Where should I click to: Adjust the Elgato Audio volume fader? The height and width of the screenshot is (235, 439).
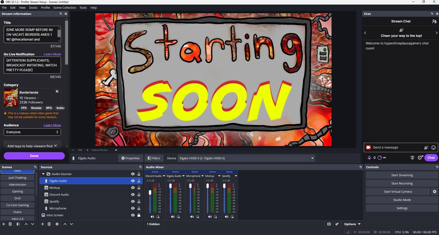click(170, 186)
